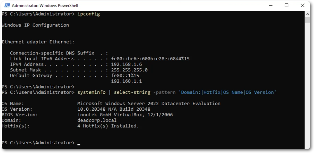Click the 'Domain:' label
The height and width of the screenshot is (153, 314).
click(x=11, y=120)
